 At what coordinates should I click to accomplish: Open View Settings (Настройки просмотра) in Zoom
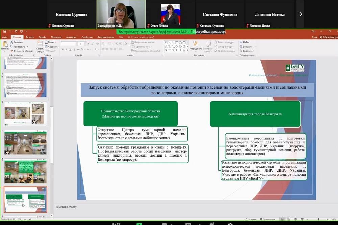click(x=210, y=32)
